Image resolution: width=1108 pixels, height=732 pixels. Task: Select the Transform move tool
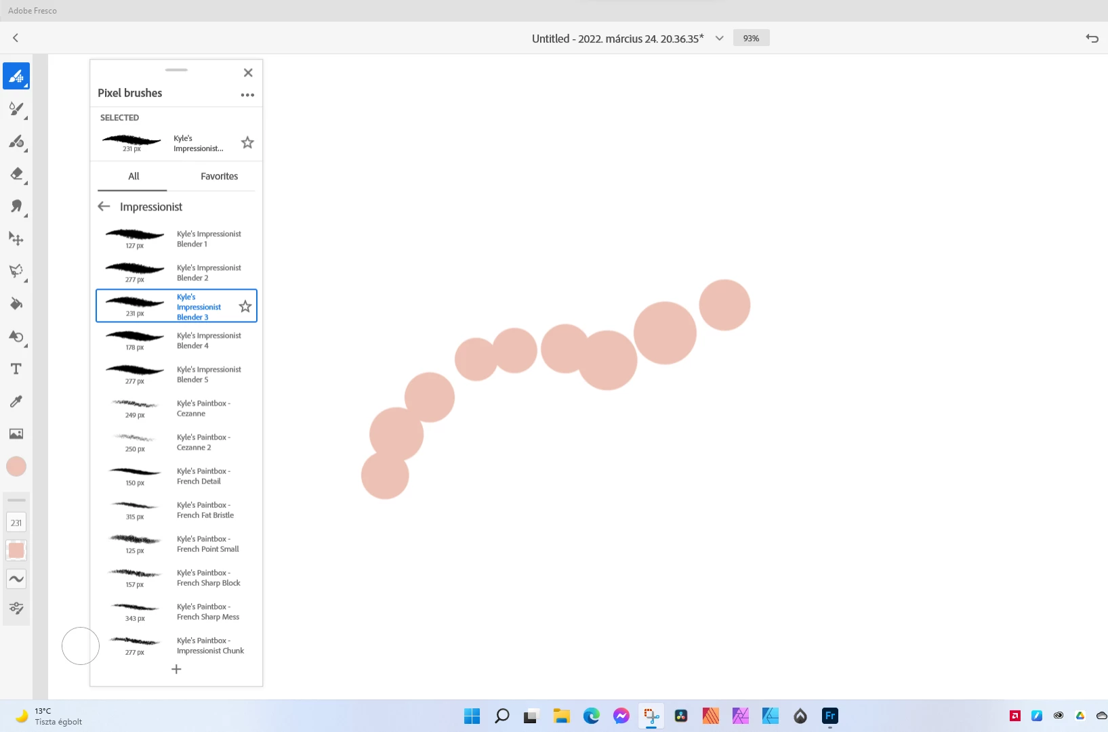tap(16, 239)
